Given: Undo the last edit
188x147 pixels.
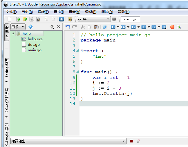Looking at the screenshot, I should pyautogui.click(x=68, y=27).
